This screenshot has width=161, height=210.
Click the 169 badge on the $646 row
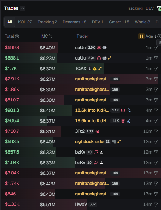[115, 194]
